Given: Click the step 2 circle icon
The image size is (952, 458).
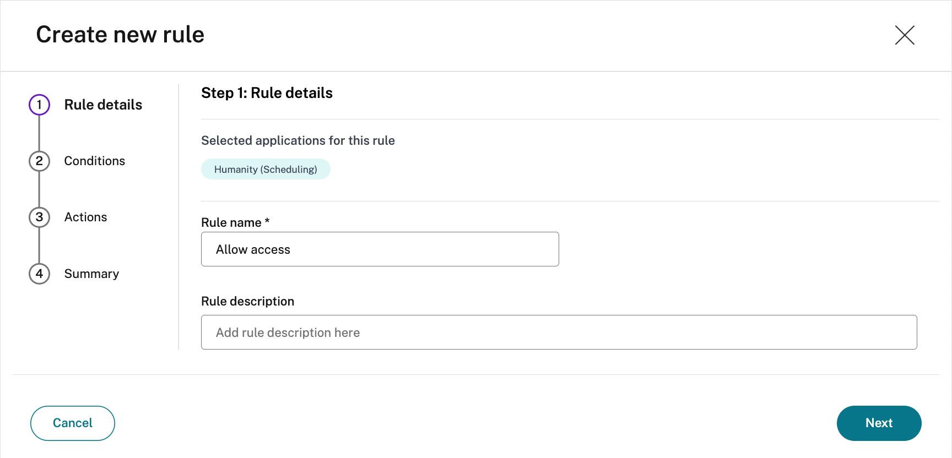Looking at the screenshot, I should (39, 161).
